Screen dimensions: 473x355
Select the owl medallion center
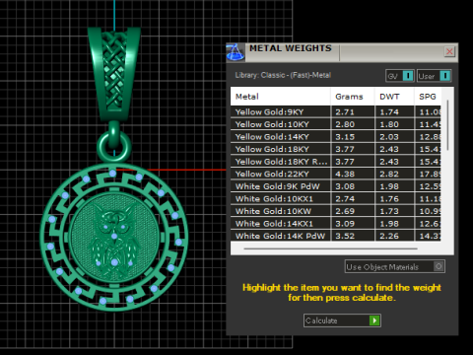click(114, 237)
